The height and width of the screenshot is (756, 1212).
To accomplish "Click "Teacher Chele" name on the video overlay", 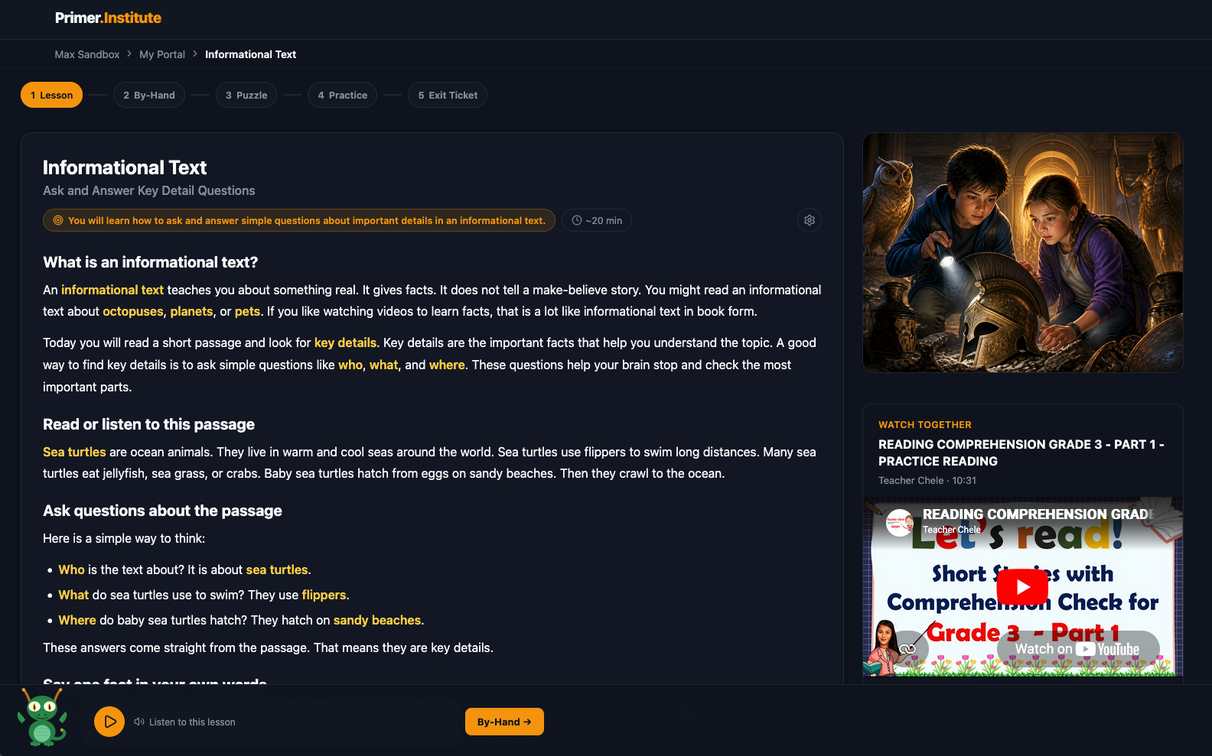I will coord(951,530).
